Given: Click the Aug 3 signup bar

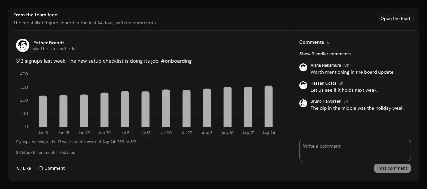Looking at the screenshot, I should point(207,108).
